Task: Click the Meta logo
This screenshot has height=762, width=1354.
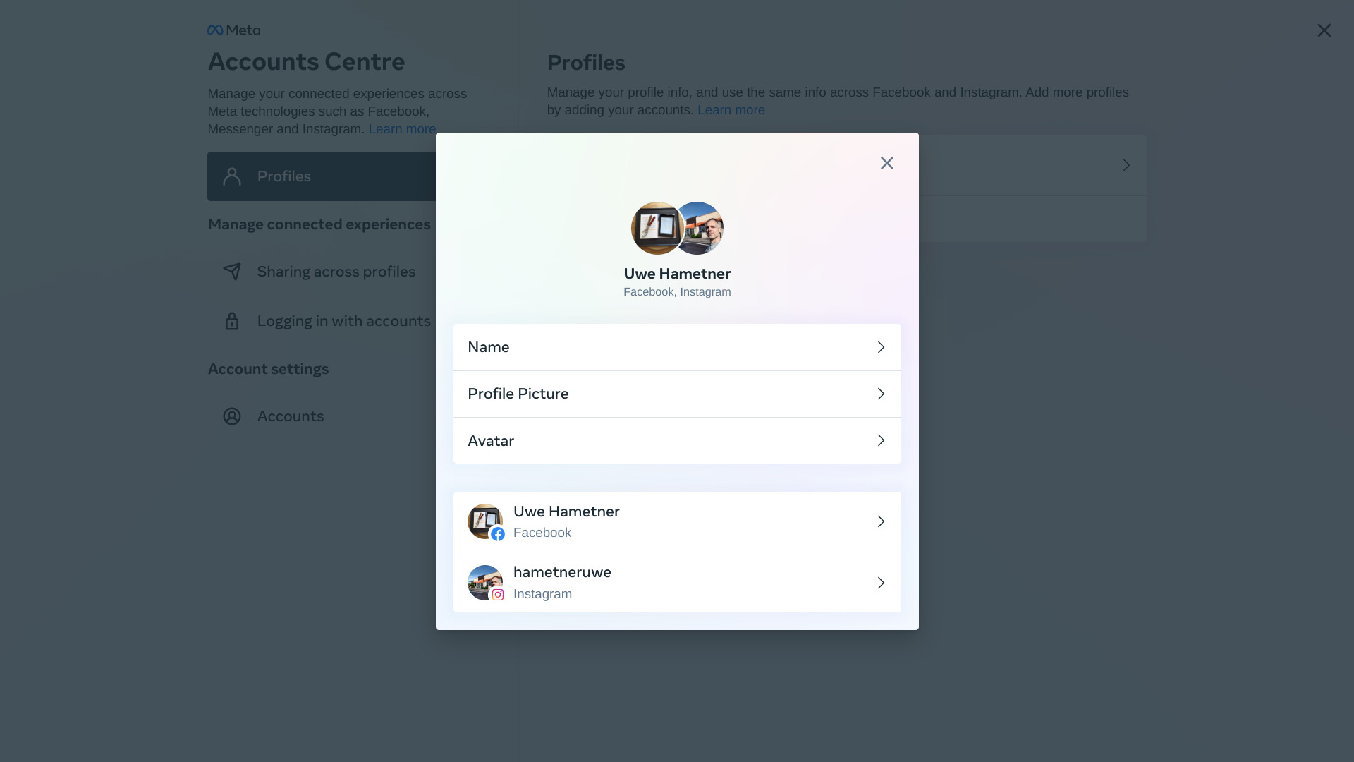Action: click(234, 30)
